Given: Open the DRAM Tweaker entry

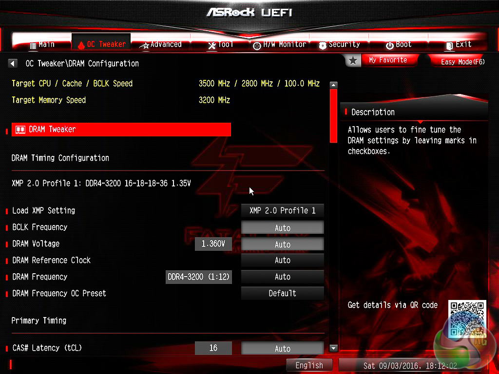Looking at the screenshot, I should click(121, 130).
